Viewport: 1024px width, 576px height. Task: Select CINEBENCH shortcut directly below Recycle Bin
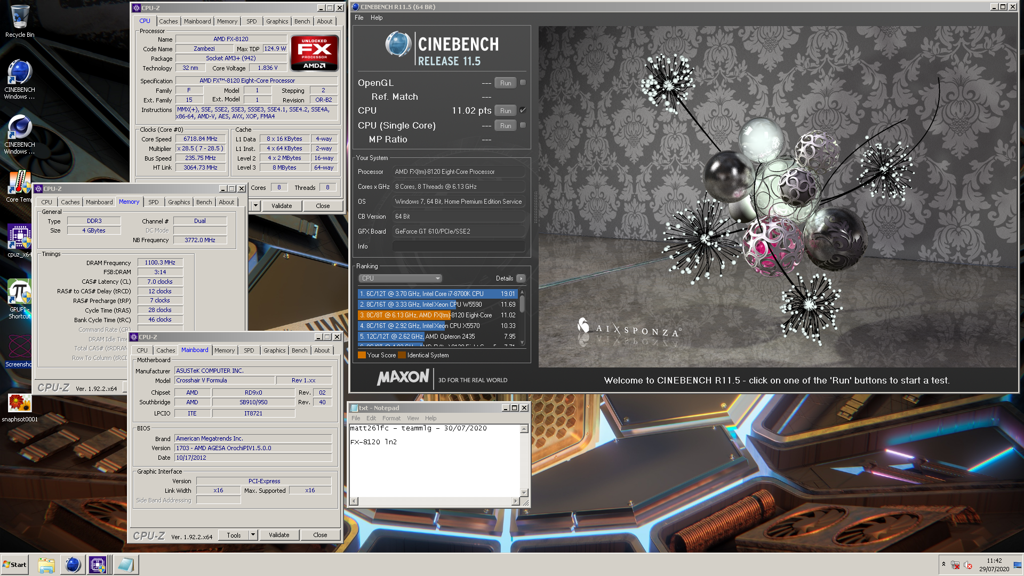click(20, 79)
